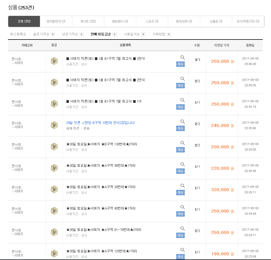This screenshot has width=271, height=260.
Task: Click 배송 badge on 29일 첫콘 listing
Action: (180, 128)
